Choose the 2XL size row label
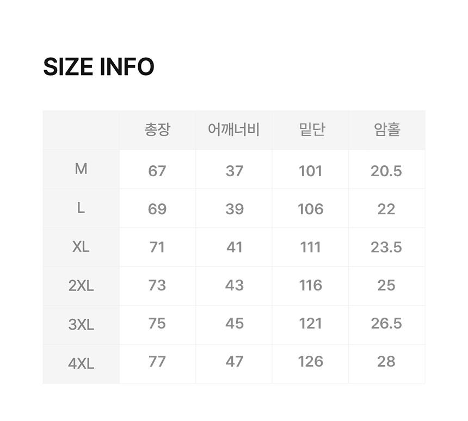Screen dimensions: 468x421 [81, 286]
